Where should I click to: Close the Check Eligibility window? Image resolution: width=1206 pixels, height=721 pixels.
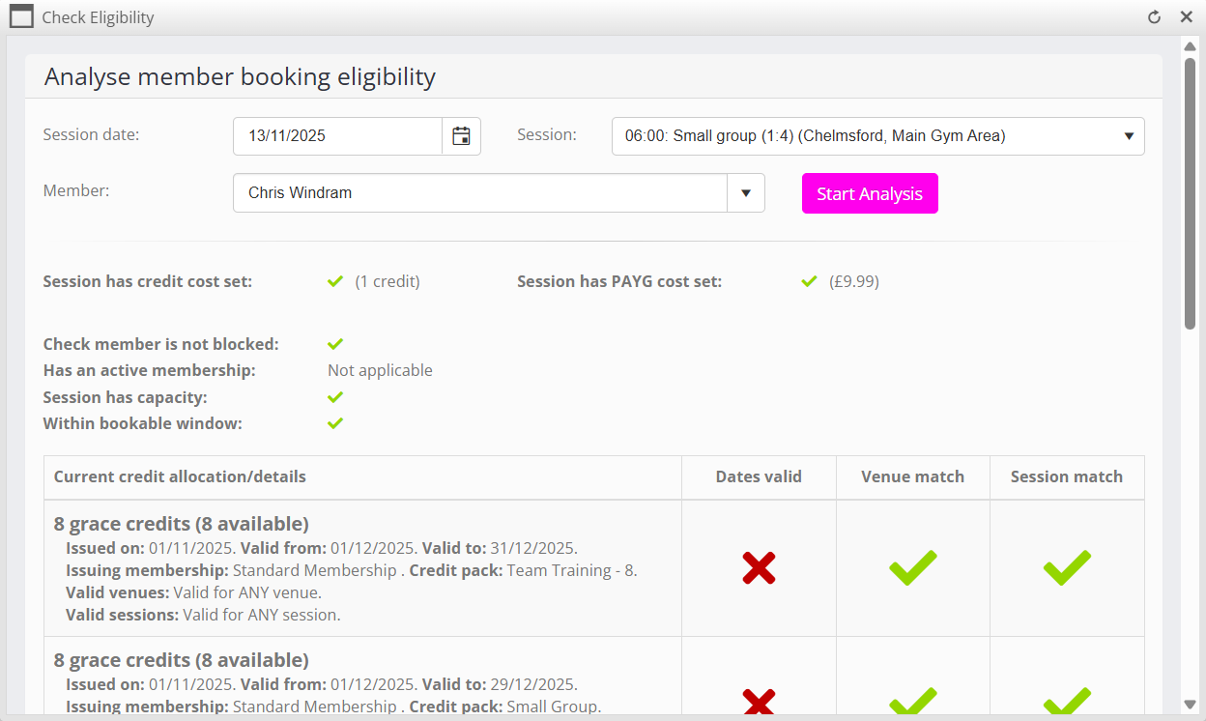(1187, 17)
